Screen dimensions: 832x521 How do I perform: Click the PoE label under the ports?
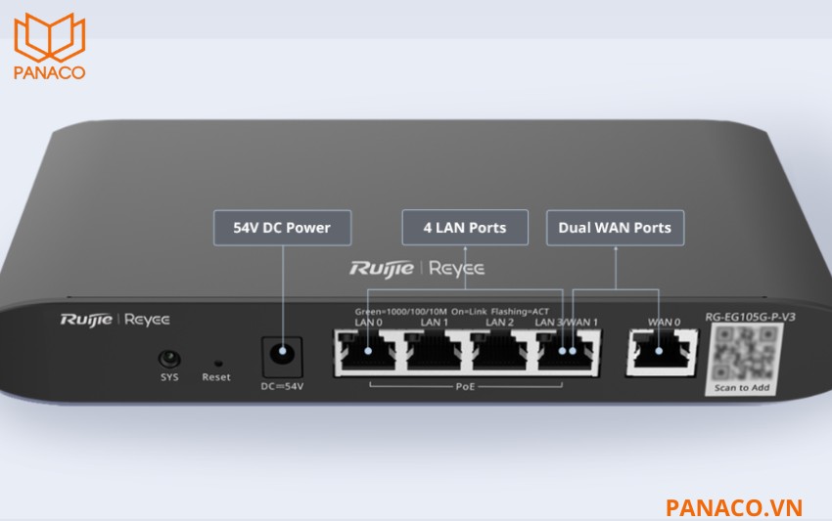tap(465, 386)
